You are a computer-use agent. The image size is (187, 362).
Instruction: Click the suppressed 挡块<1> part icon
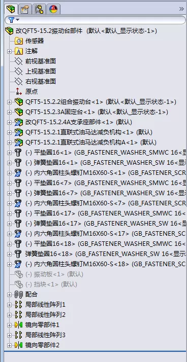click(x=19, y=284)
